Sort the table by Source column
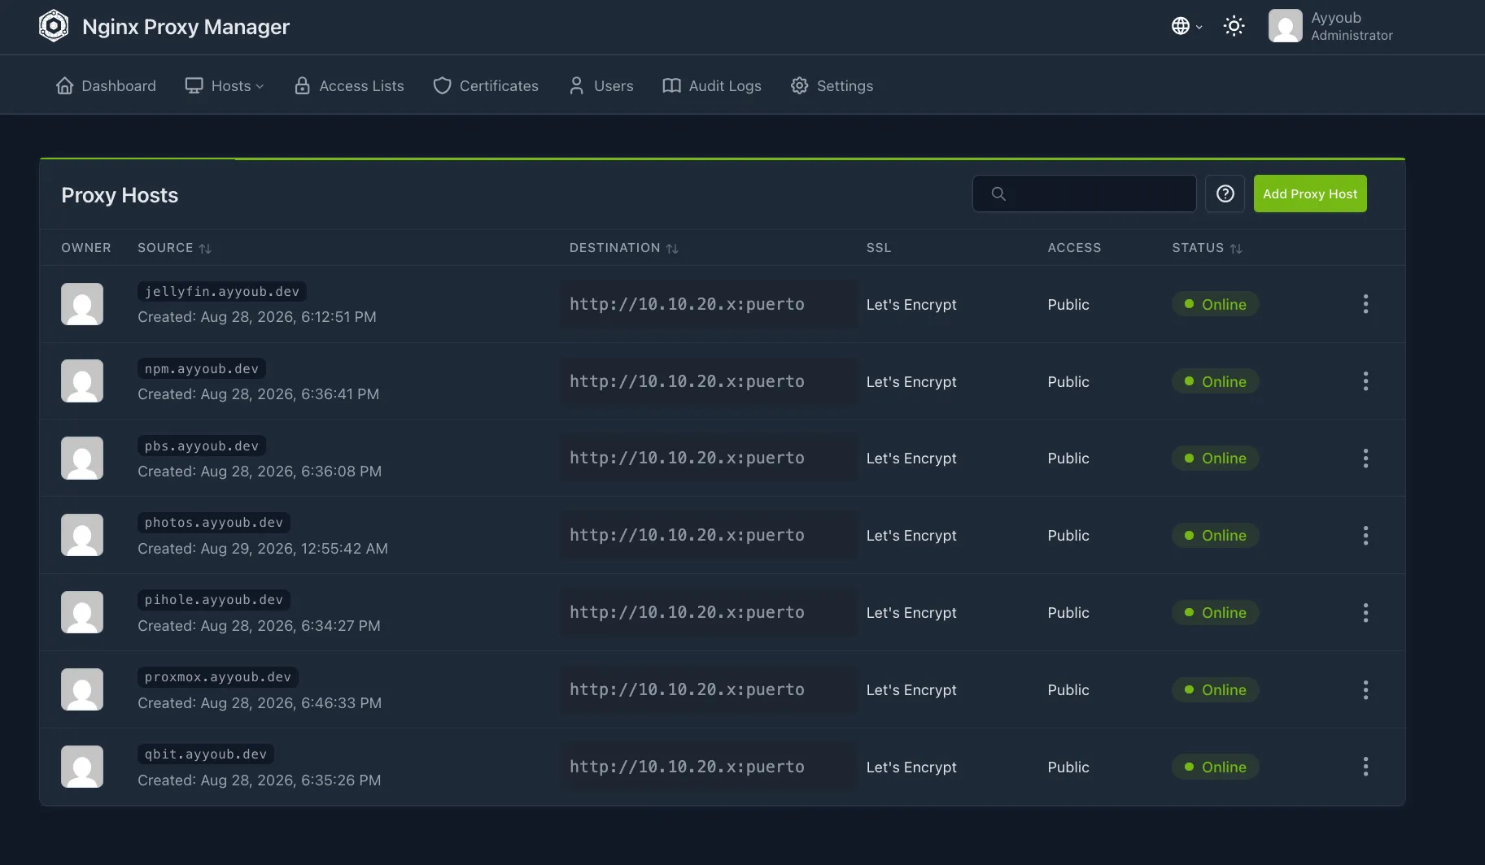This screenshot has height=865, width=1485. click(x=174, y=248)
